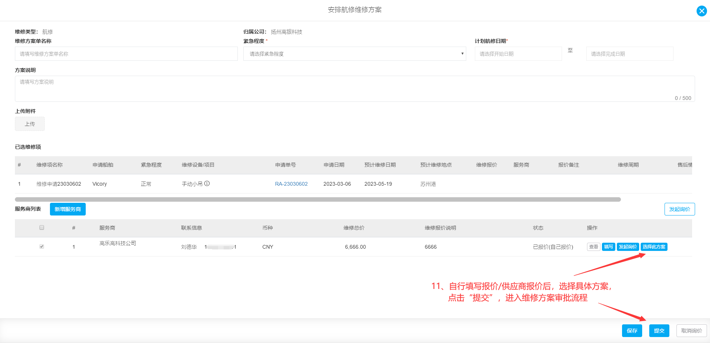Click the 维修报价说明 column header

point(440,228)
